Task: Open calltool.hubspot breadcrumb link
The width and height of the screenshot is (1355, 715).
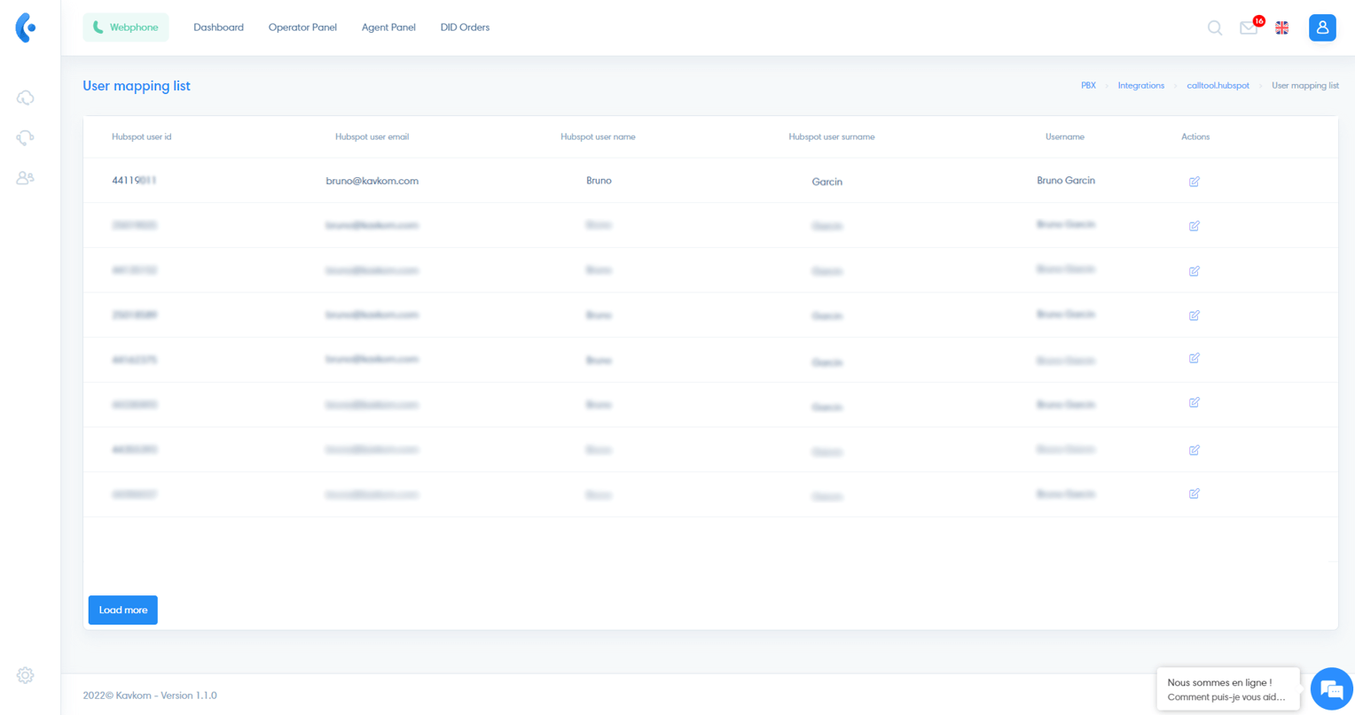Action: click(1218, 86)
